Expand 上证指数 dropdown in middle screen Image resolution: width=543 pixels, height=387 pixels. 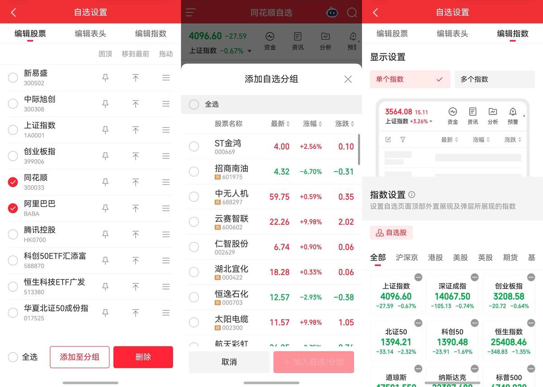point(249,51)
